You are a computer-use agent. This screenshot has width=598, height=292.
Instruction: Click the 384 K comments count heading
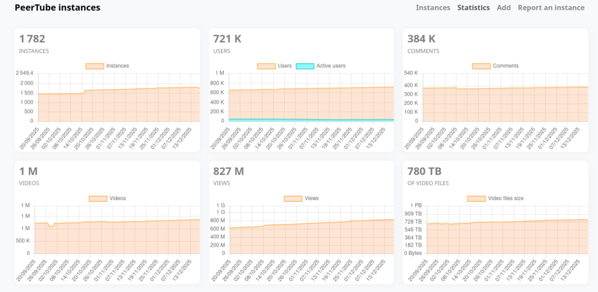click(x=421, y=39)
